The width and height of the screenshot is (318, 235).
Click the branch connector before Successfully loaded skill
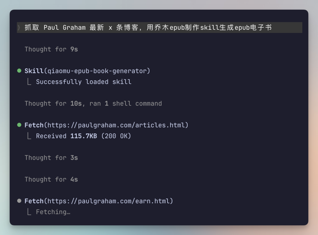(29, 82)
